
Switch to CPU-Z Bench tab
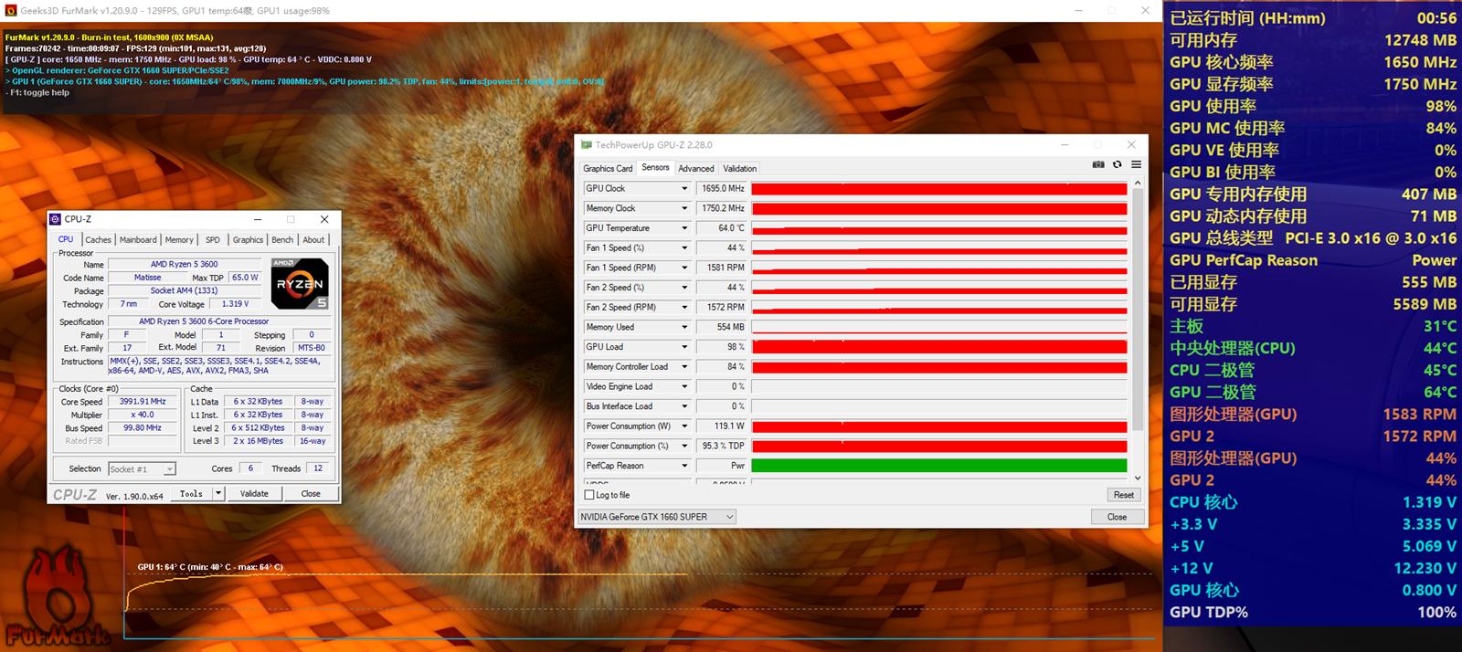pyautogui.click(x=283, y=240)
